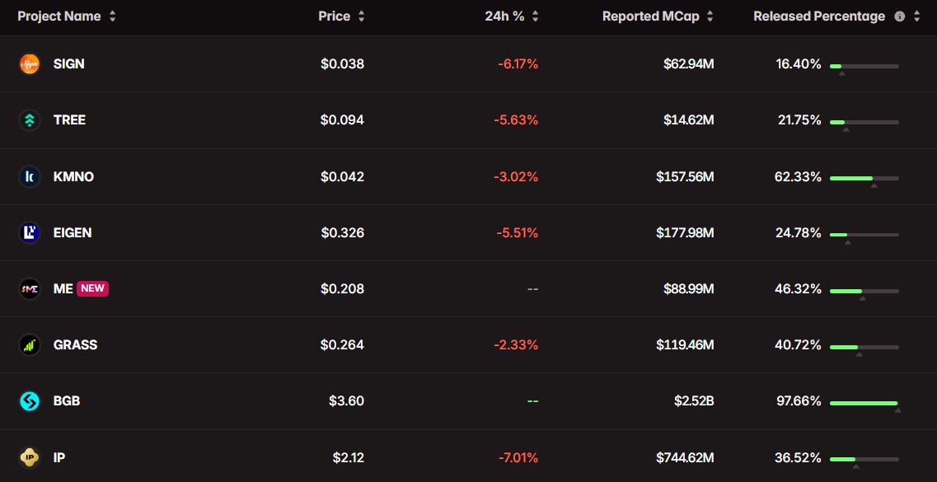Open the GRASS project link
The height and width of the screenshot is (482, 937).
click(x=75, y=344)
